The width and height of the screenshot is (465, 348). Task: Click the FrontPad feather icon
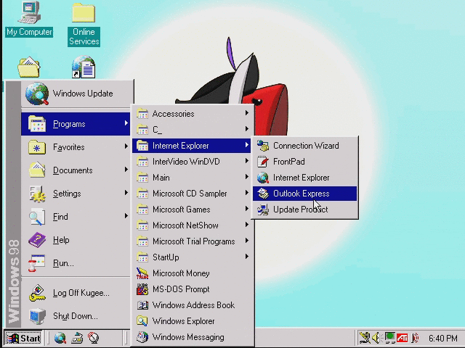[263, 162]
